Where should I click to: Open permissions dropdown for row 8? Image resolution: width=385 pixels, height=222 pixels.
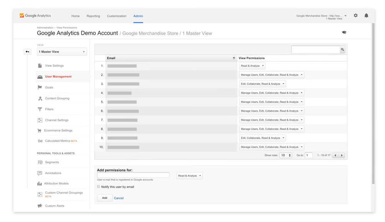[272, 129]
